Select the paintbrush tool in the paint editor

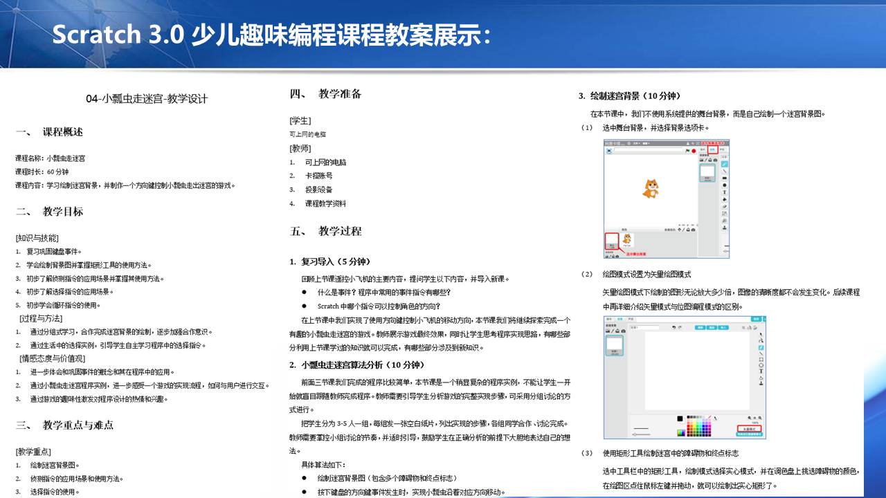[761, 347]
